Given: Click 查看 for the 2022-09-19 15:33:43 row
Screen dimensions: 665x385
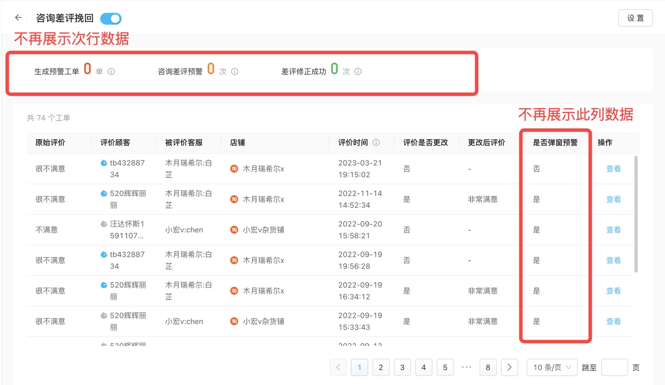Looking at the screenshot, I should point(614,322).
